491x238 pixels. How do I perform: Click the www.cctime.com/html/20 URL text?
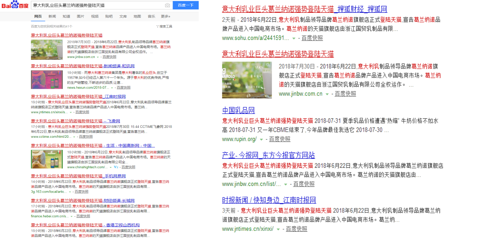click(51, 137)
